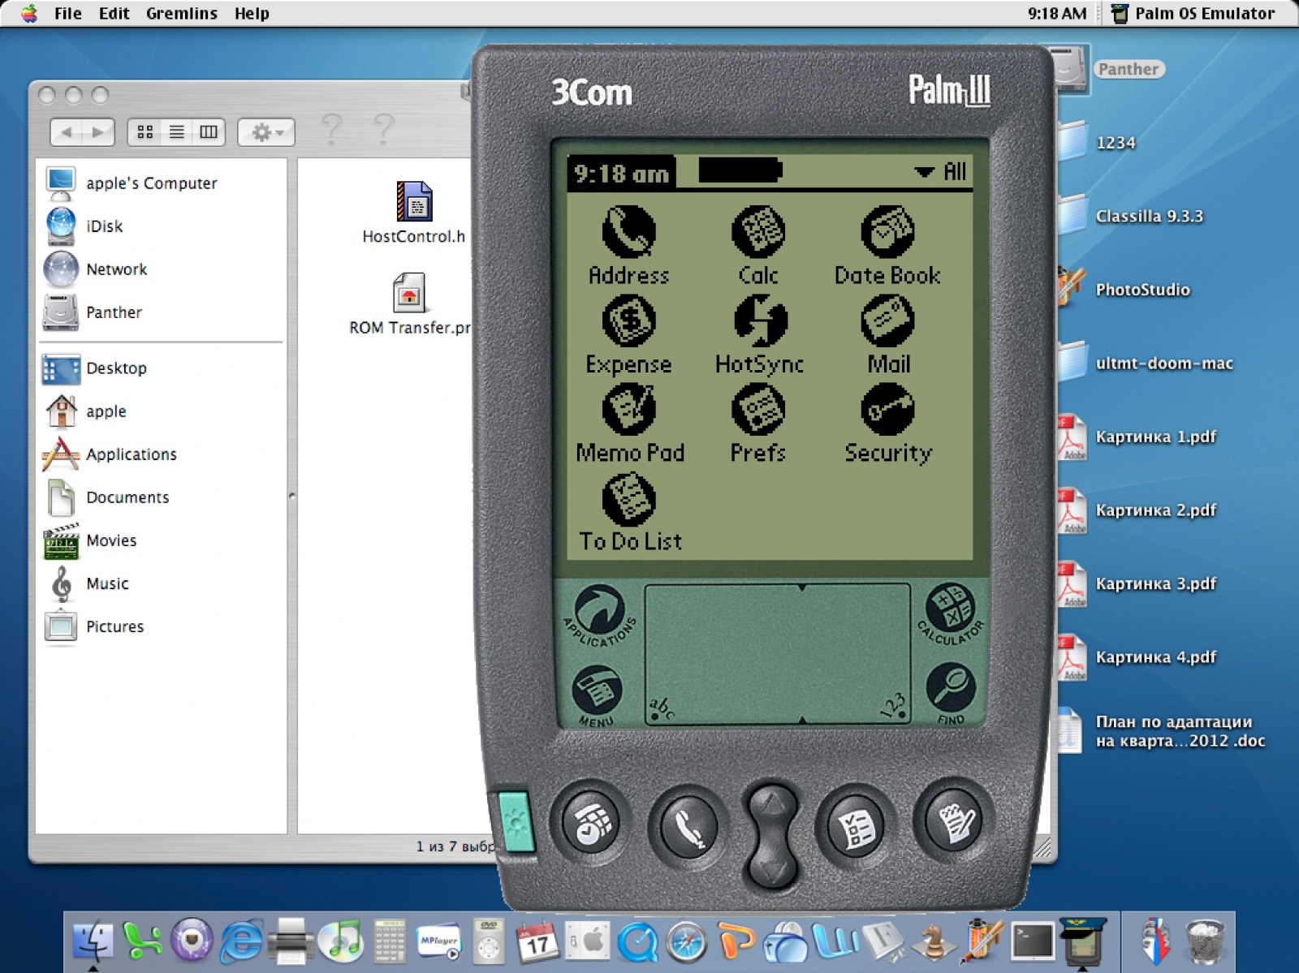Select Panther disk in the Finder sidebar
This screenshot has height=973, width=1299.
click(93, 312)
